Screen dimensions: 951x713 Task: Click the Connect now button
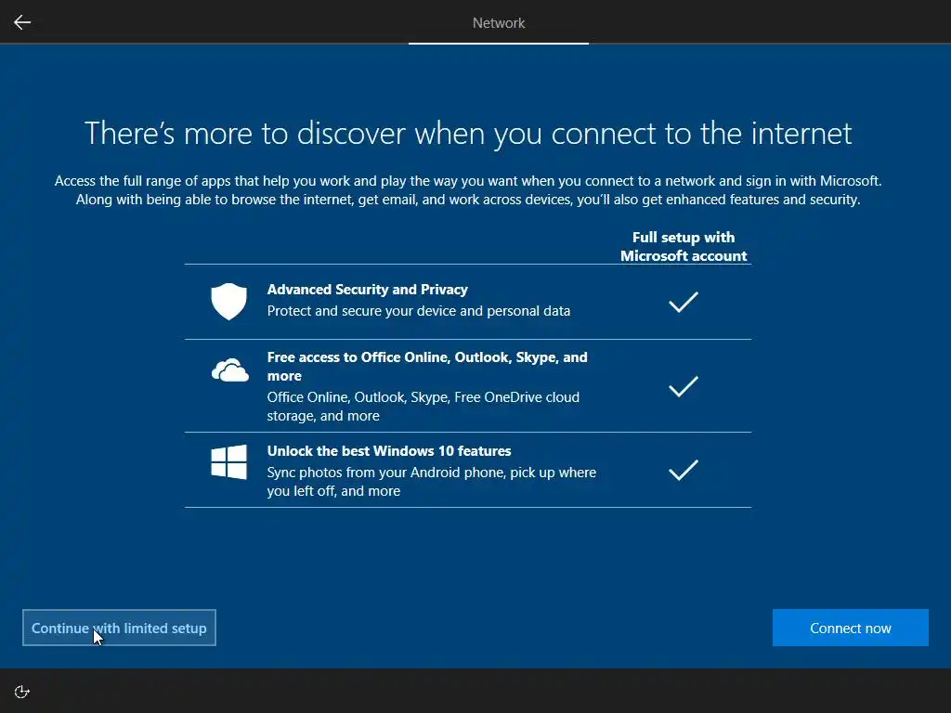pyautogui.click(x=851, y=628)
